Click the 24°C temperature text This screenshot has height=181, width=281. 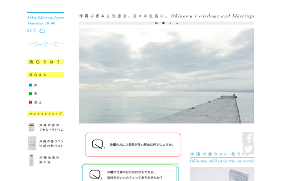(x=32, y=31)
